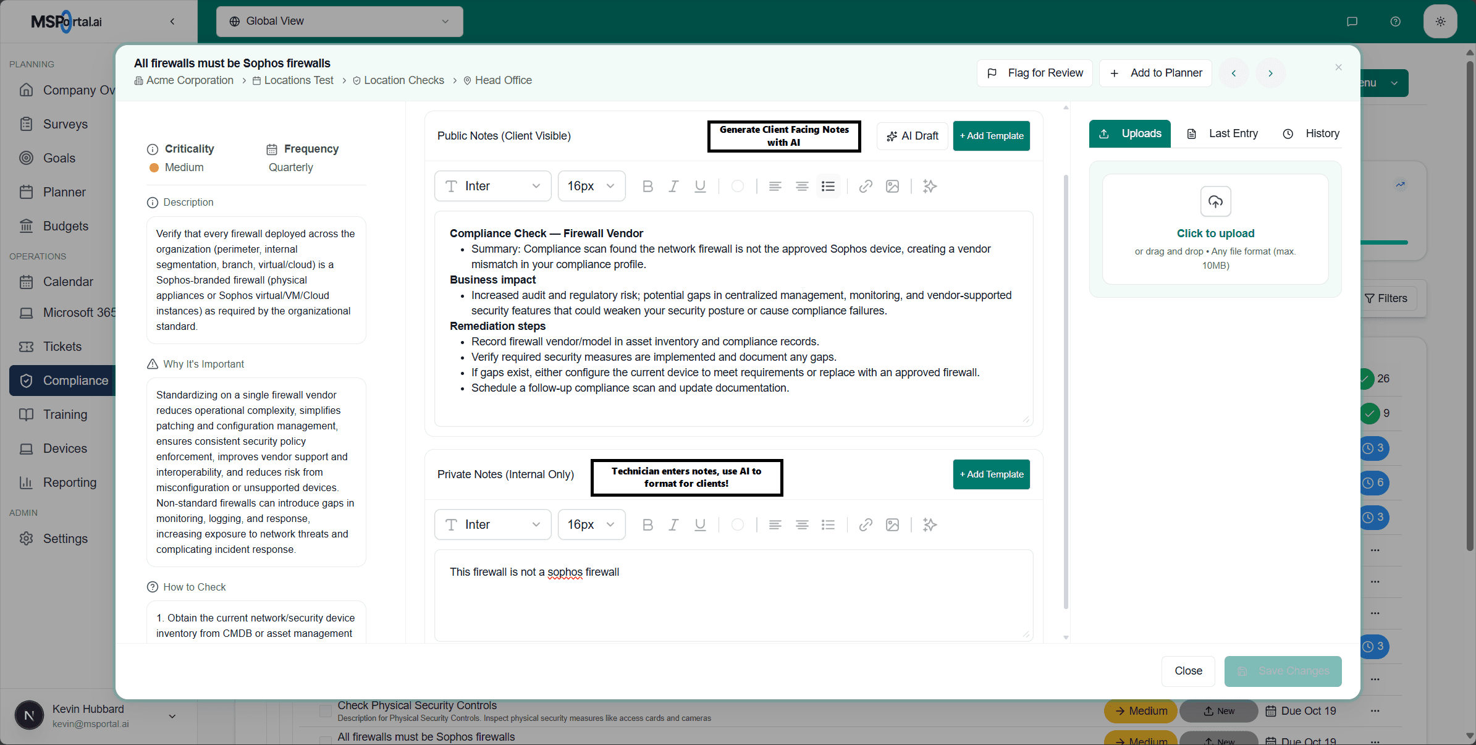The image size is (1476, 745).
Task: Insert a link using the Public Notes toolbar
Action: (x=865, y=186)
